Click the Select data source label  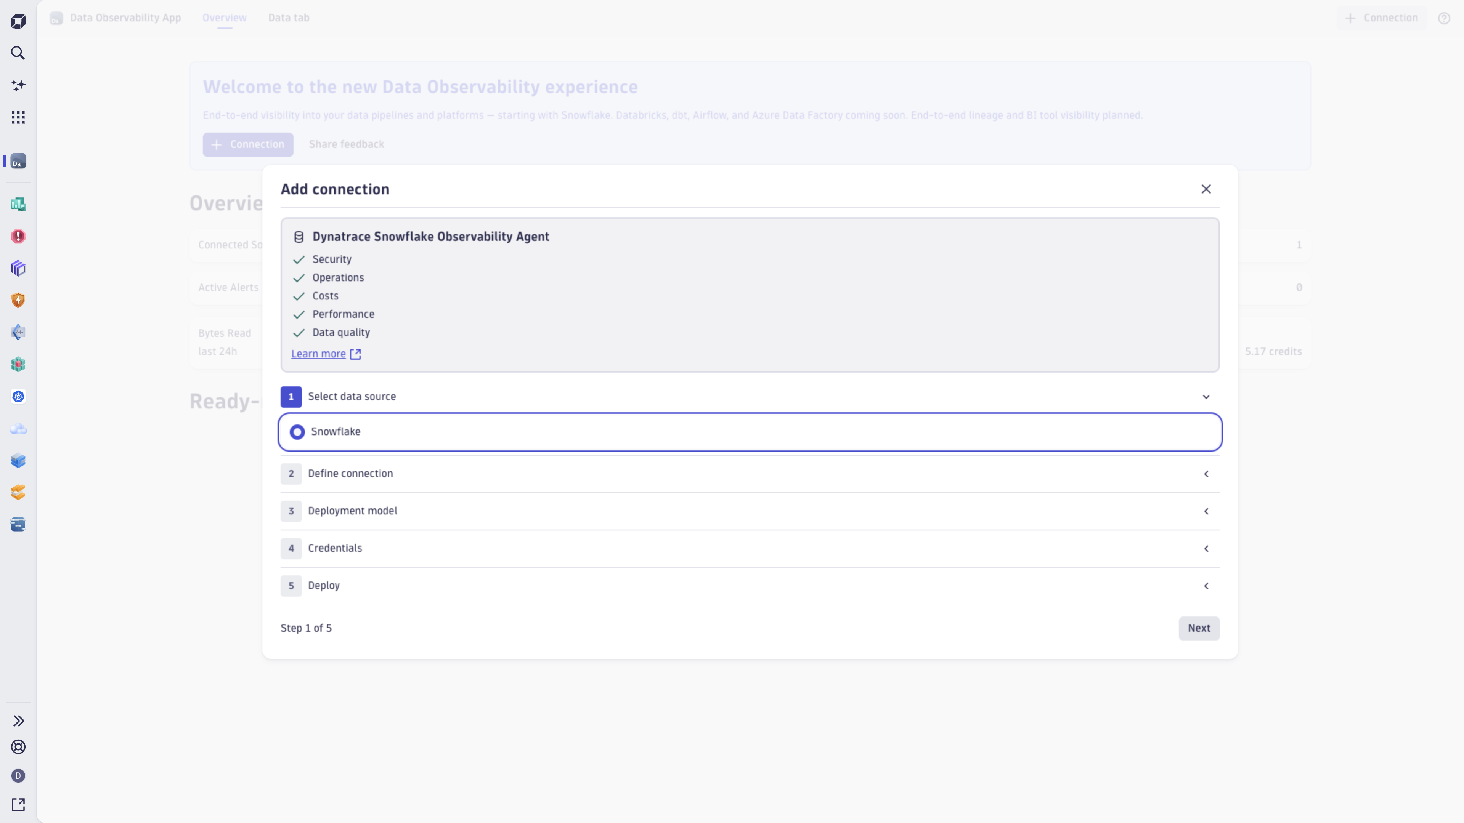[x=352, y=396]
